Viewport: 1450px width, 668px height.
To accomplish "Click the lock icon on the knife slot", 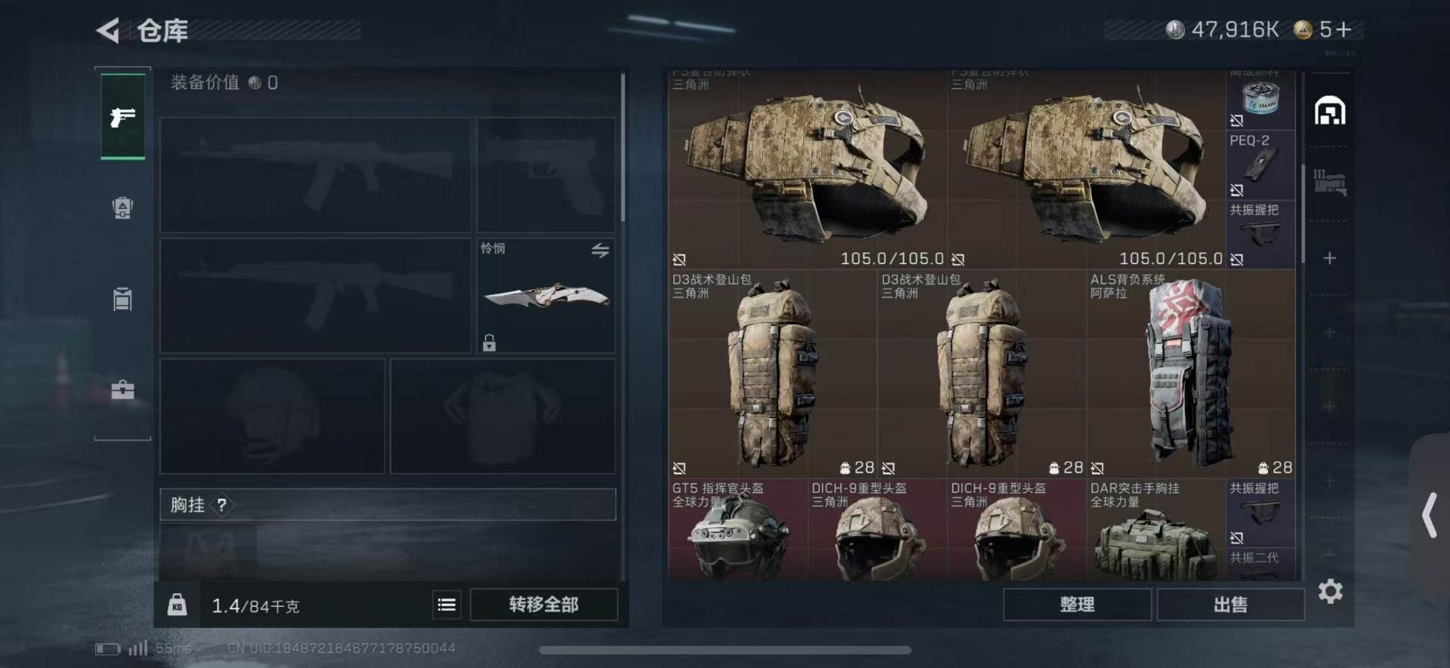I will [489, 343].
